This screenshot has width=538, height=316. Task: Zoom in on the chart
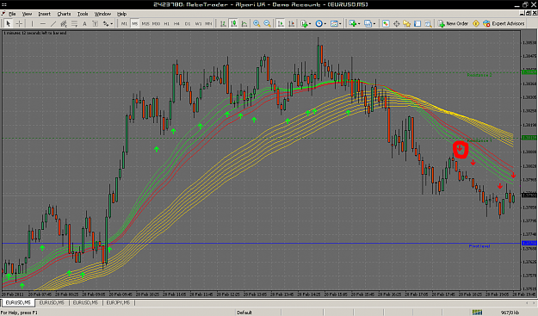(x=257, y=23)
